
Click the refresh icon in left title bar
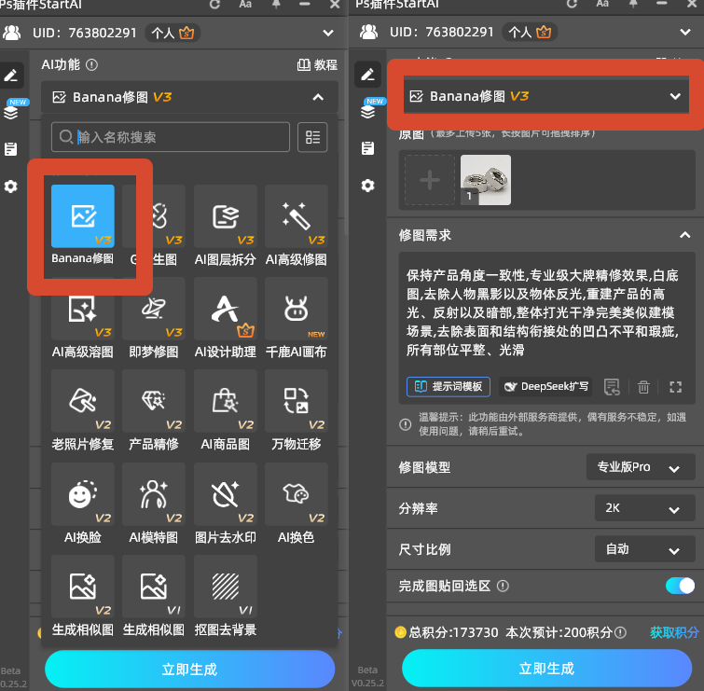click(x=215, y=5)
